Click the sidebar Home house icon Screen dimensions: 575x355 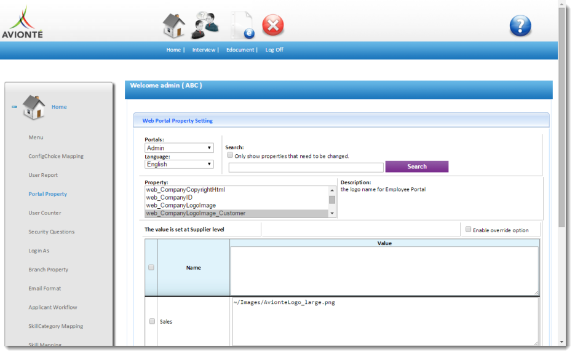(34, 107)
